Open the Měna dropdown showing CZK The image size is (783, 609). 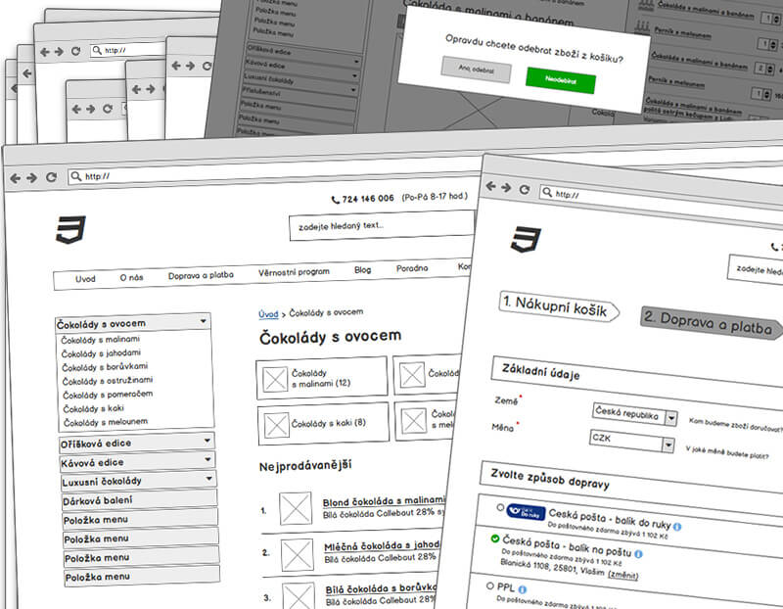[x=631, y=441]
